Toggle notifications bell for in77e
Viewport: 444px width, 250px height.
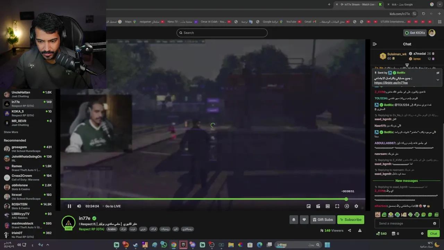click(x=294, y=219)
